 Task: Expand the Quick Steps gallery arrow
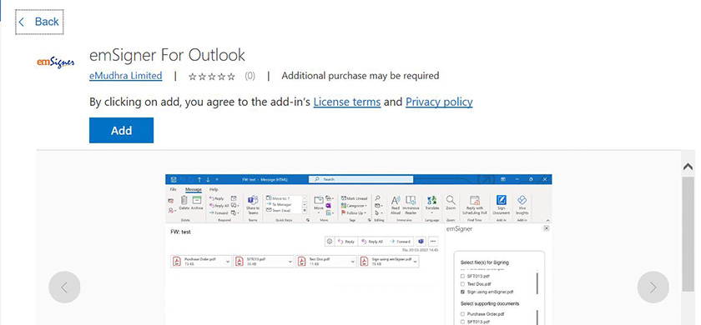coord(305,210)
